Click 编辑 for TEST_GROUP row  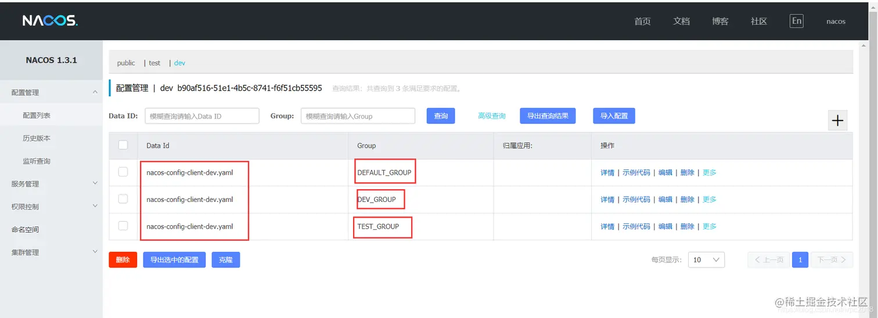(665, 226)
